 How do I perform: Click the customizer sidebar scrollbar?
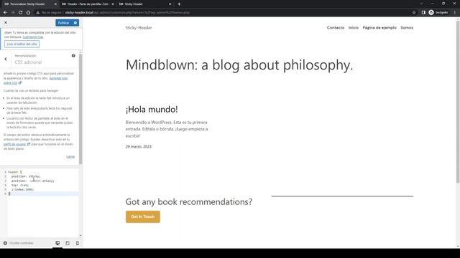pyautogui.click(x=80, y=109)
